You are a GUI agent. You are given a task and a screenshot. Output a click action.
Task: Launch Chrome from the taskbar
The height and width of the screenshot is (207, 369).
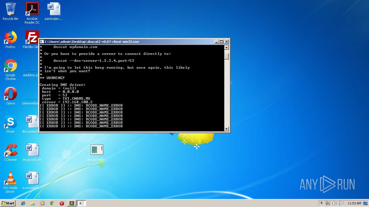tap(52, 203)
